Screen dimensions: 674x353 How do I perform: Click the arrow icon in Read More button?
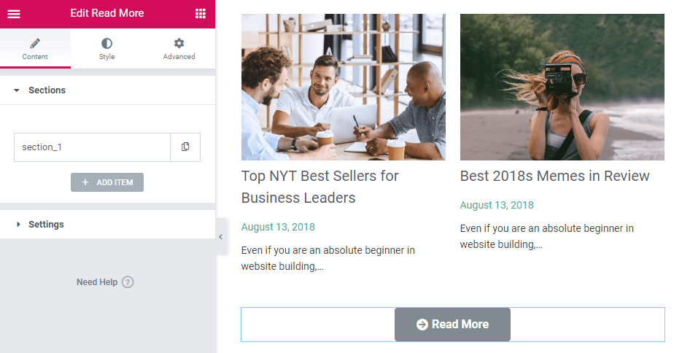pyautogui.click(x=422, y=325)
